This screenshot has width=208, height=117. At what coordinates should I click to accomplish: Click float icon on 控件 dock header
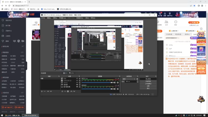pos(156,76)
